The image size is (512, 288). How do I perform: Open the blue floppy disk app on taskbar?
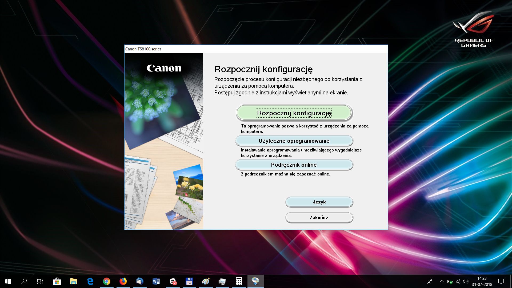[189, 281]
